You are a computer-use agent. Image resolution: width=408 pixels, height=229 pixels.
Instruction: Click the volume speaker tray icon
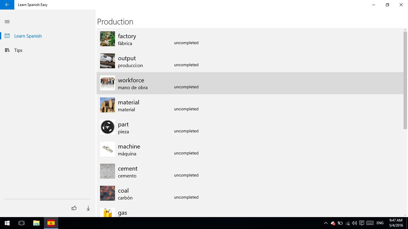coord(355,223)
